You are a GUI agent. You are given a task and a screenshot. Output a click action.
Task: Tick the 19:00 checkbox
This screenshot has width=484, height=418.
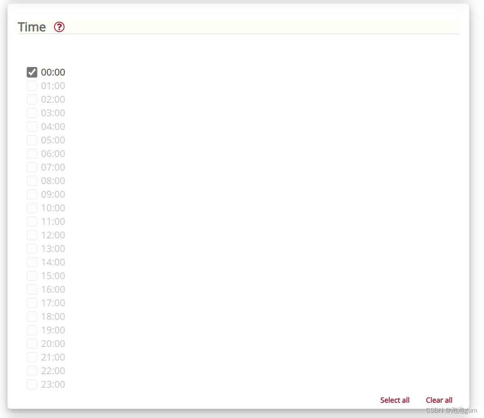coord(32,330)
